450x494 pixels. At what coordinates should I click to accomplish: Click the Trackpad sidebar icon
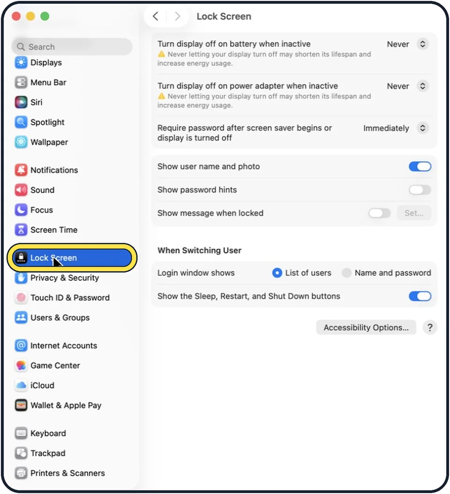pos(21,453)
